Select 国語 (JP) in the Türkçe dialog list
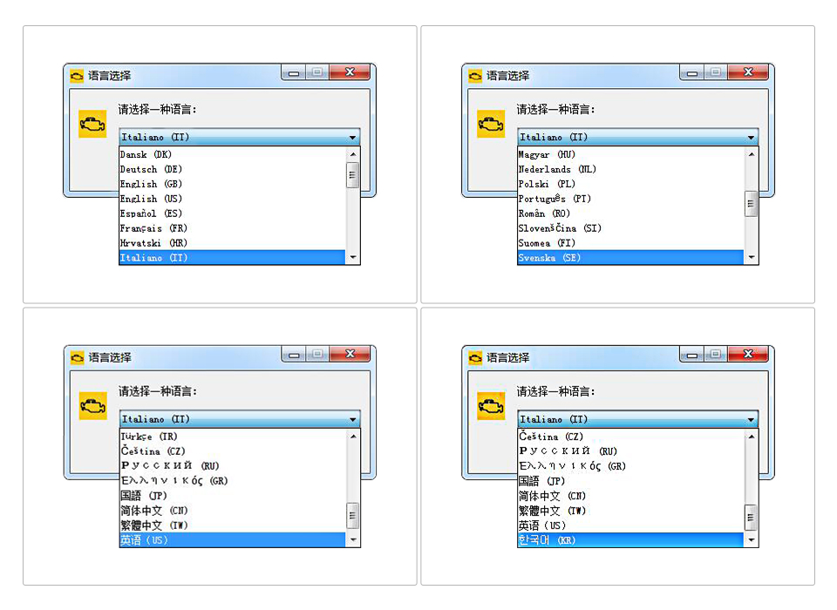This screenshot has height=610, width=837. [x=233, y=496]
